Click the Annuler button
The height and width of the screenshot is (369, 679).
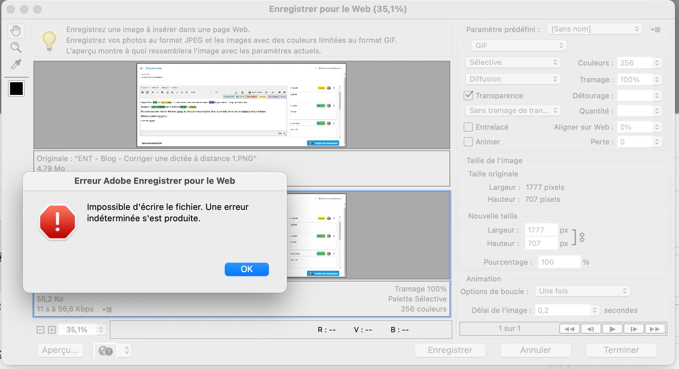536,350
